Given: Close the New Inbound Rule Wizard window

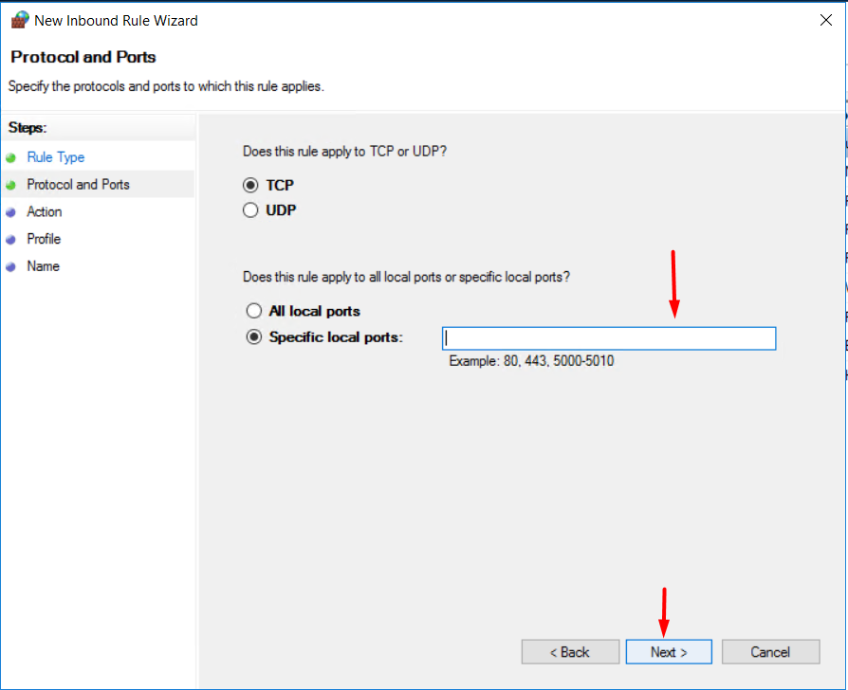Looking at the screenshot, I should (824, 19).
